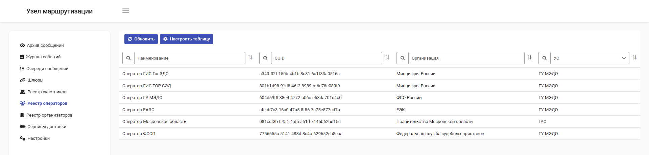This screenshot has height=155, width=649.
Task: Open Реестр организаторов section
Action: [x=49, y=115]
